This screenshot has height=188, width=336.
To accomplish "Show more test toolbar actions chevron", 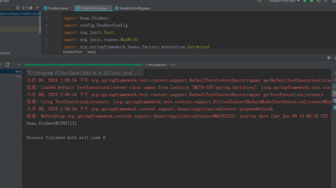I will pyautogui.click(x=19, y=65).
